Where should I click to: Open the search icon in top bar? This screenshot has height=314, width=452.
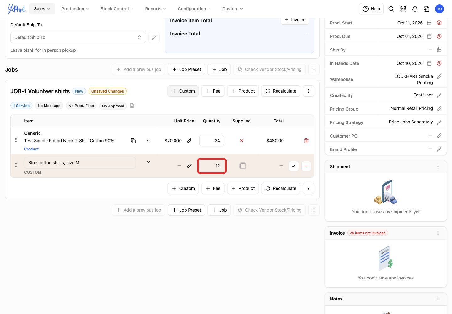(391, 9)
